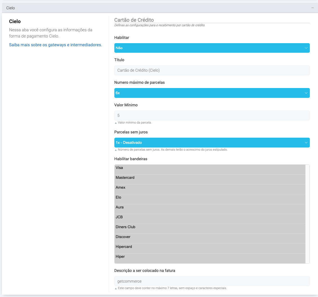318x297 pixels.
Task: Focus the Valor Mínimo input field
Action: tap(212, 116)
